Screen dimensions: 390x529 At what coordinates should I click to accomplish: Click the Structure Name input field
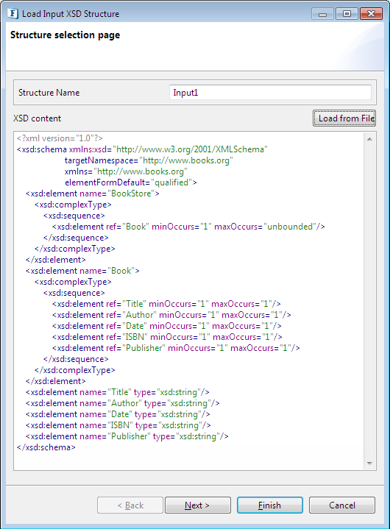point(270,93)
